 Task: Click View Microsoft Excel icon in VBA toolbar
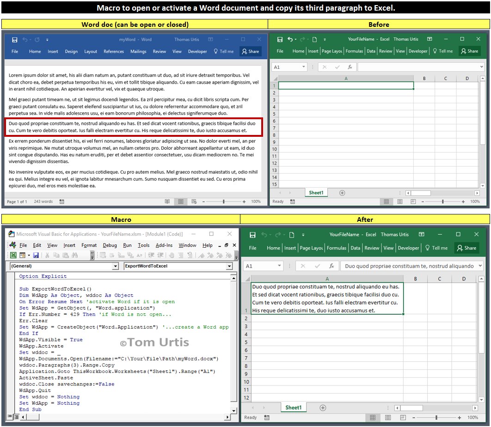tap(13, 255)
